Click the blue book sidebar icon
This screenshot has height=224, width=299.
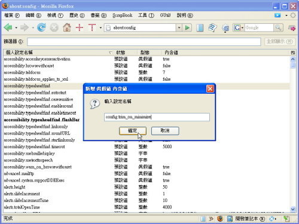pos(200,27)
